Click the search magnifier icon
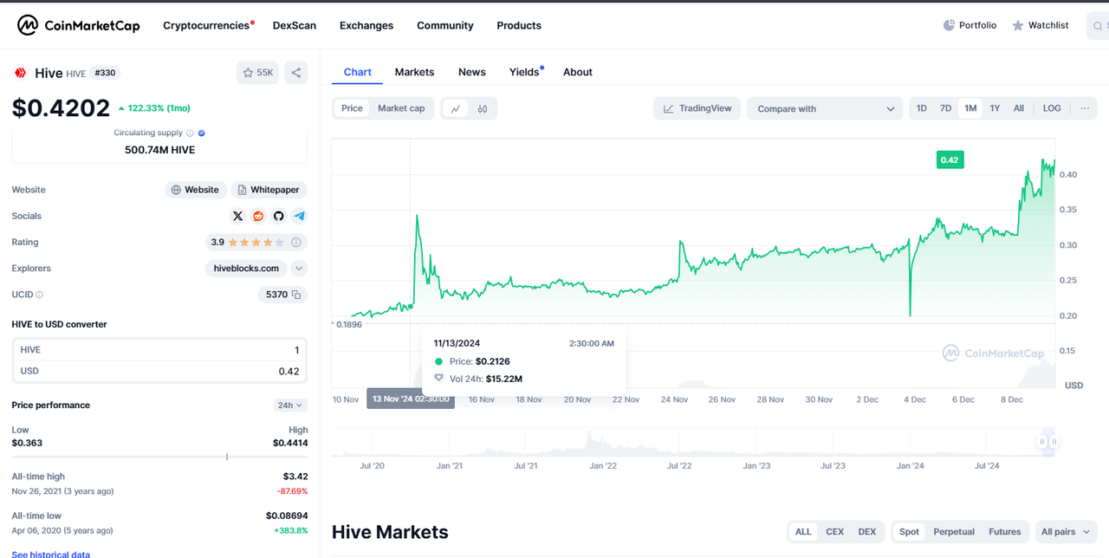The height and width of the screenshot is (558, 1109). pos(1098,26)
